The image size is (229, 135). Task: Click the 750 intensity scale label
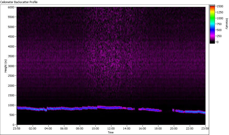point(219,24)
